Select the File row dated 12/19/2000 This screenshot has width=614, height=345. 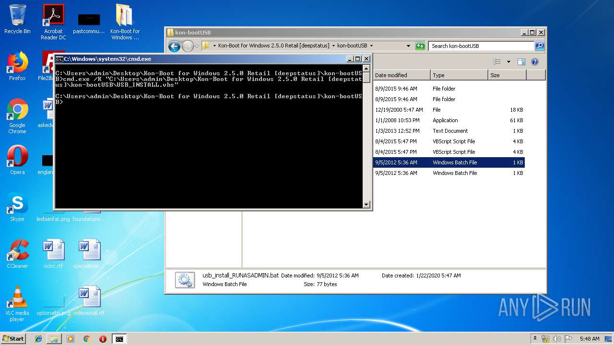coord(449,110)
